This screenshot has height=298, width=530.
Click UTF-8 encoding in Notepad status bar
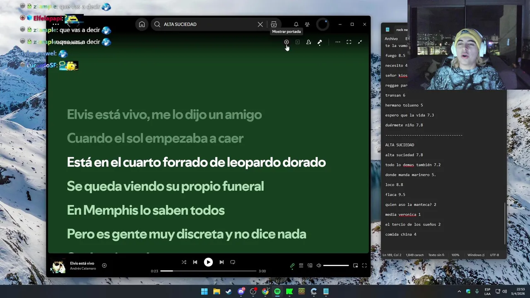coord(494,255)
